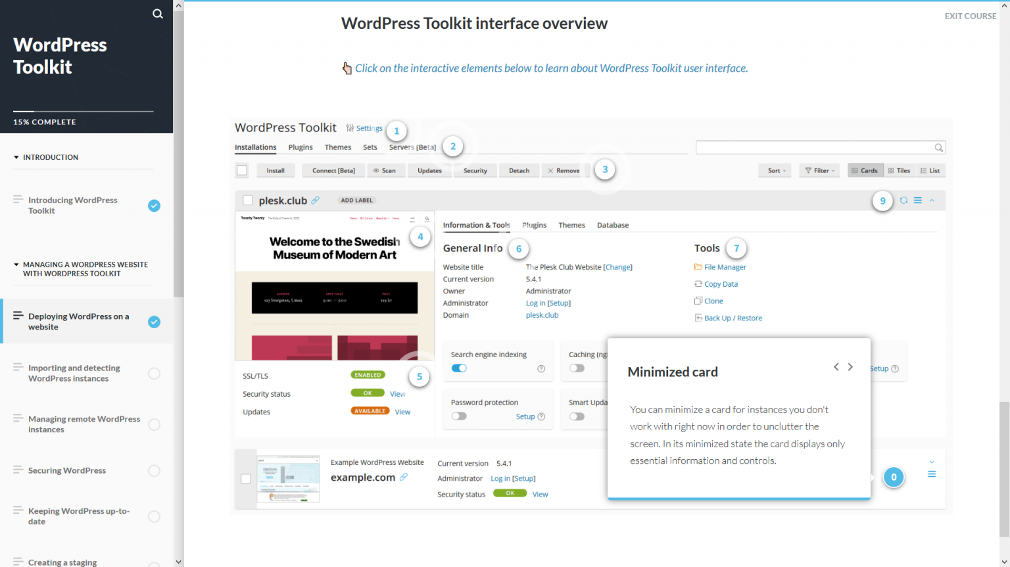Click the Scan button
The image size is (1010, 567).
[x=385, y=170]
